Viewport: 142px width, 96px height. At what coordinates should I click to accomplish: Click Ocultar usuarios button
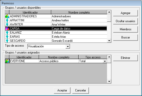point(125,21)
